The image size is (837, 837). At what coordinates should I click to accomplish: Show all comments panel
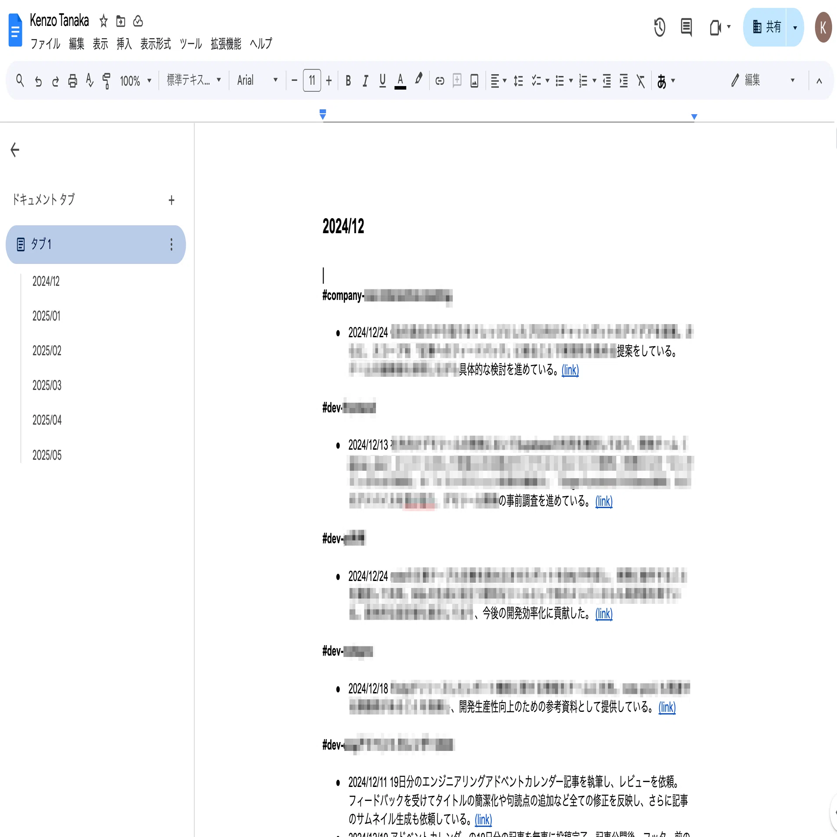(x=686, y=27)
